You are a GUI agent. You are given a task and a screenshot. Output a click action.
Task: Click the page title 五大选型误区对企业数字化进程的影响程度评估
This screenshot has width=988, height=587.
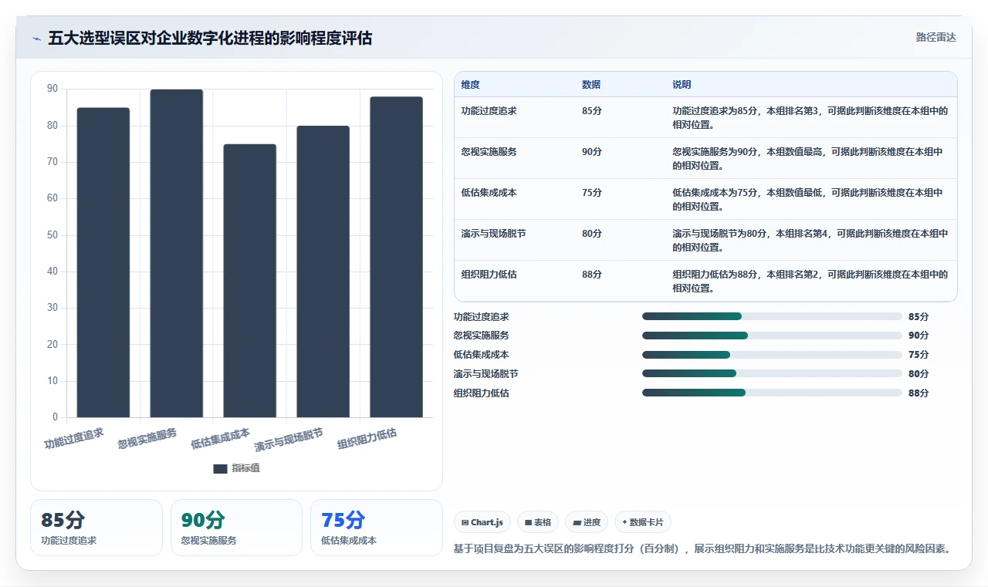point(210,38)
